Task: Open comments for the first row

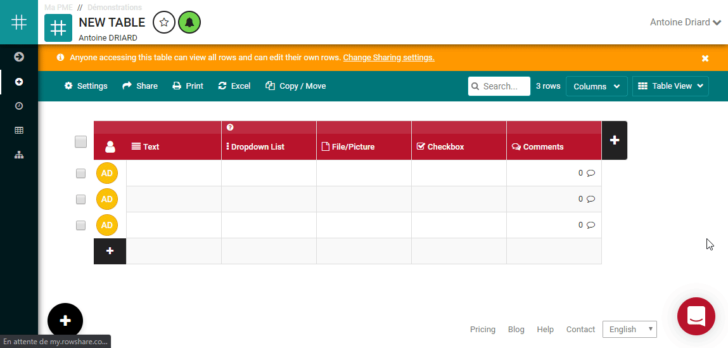Action: [x=587, y=173]
